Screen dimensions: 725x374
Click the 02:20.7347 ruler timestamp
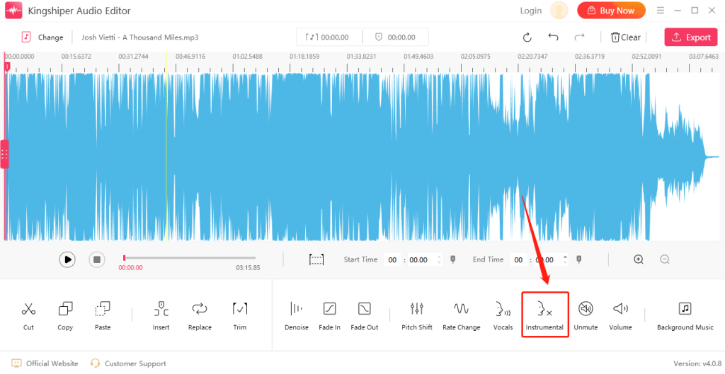[x=532, y=57]
